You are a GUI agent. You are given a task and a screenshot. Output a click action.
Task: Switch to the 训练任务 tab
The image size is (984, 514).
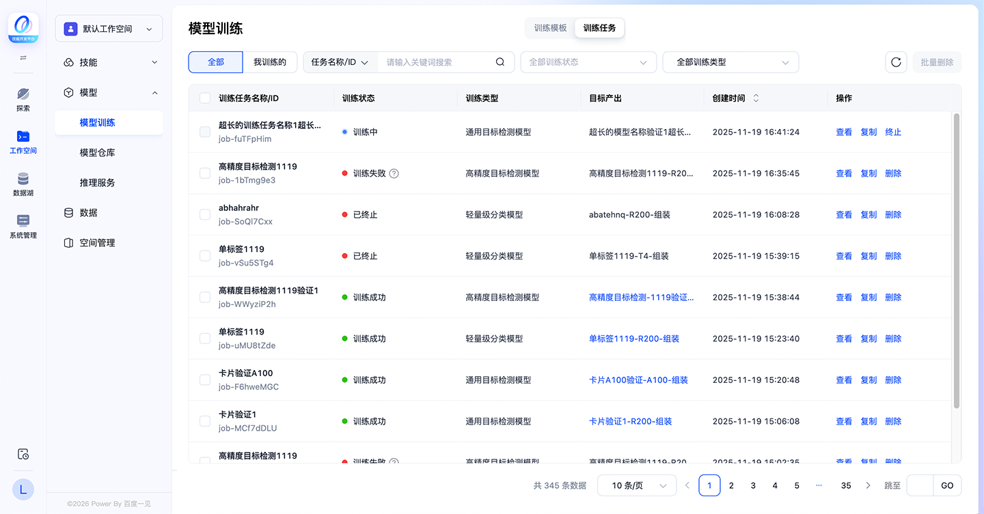tap(599, 28)
